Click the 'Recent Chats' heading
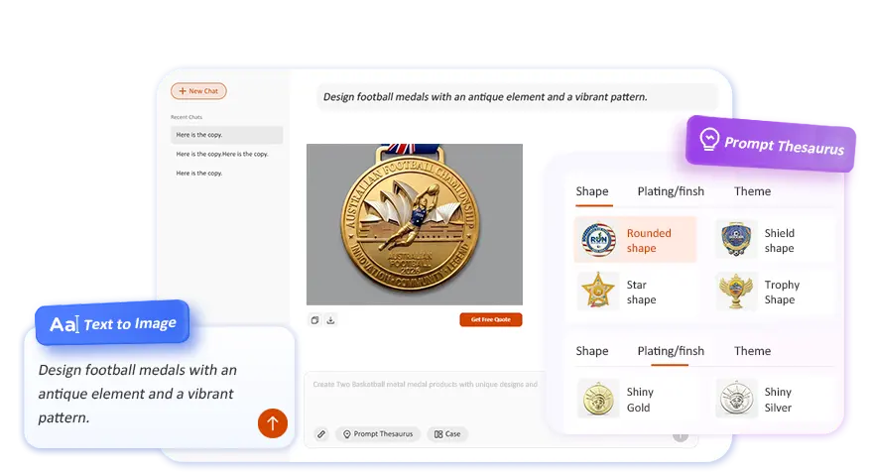This screenshot has height=472, width=873. click(x=187, y=117)
